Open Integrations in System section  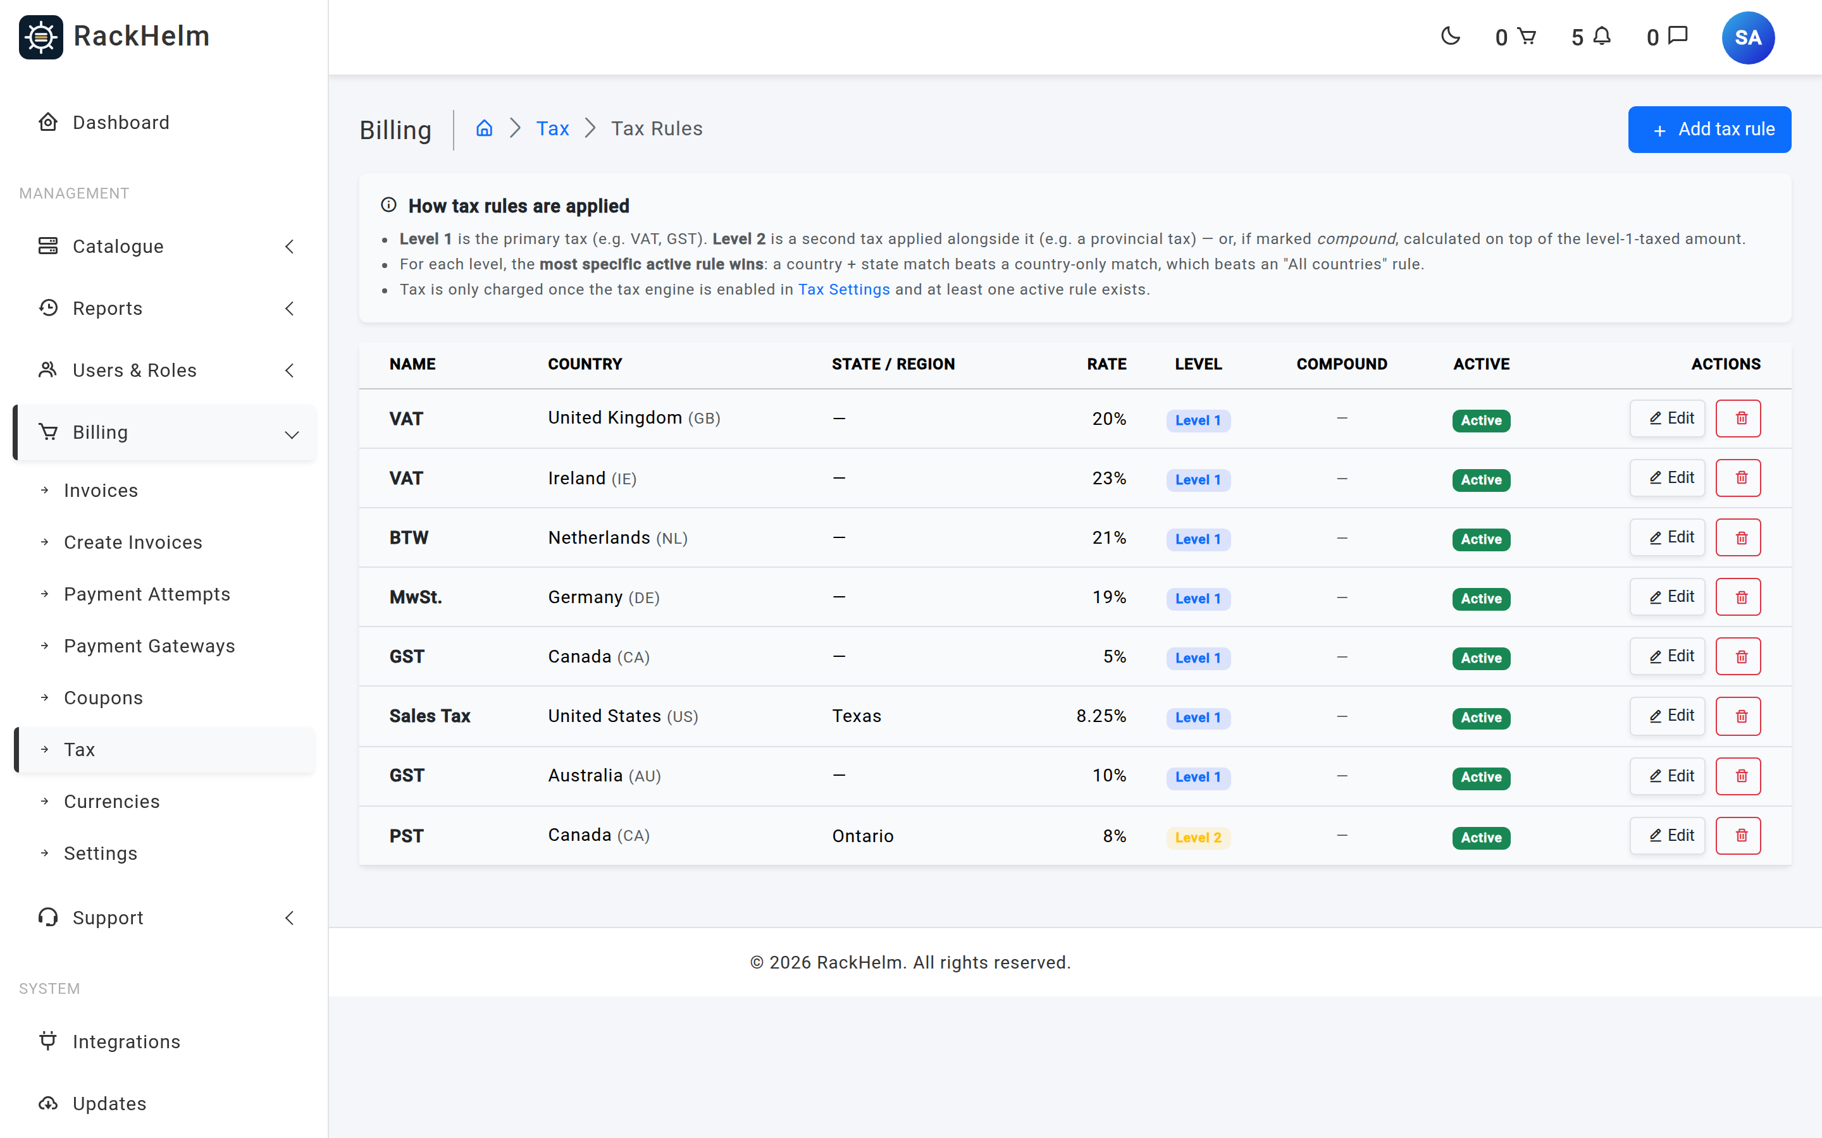[x=164, y=1042]
